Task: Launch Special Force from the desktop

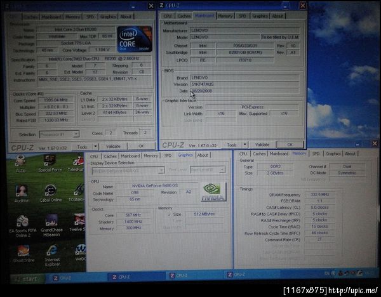Action: [x=50, y=163]
